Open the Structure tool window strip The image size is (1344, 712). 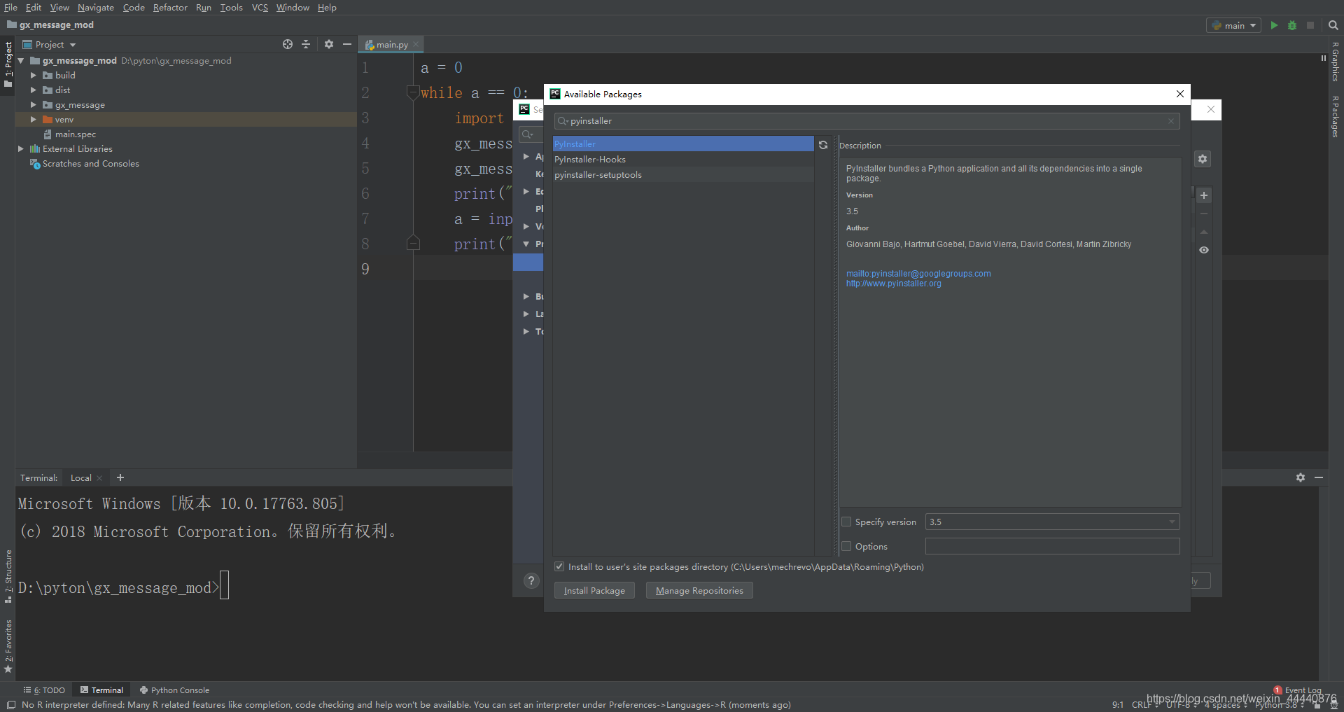tap(8, 577)
